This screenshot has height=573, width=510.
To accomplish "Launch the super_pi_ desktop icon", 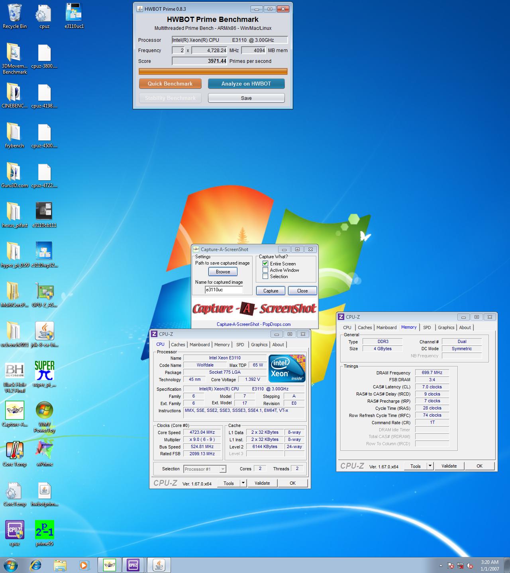I will coord(44,374).
